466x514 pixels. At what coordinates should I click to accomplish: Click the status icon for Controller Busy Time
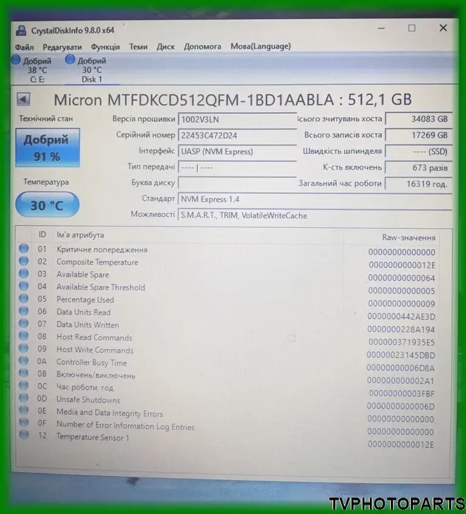point(24,361)
